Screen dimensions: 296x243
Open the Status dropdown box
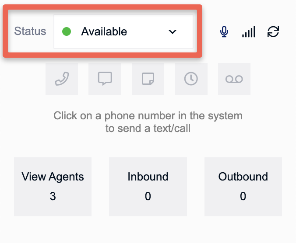123,31
